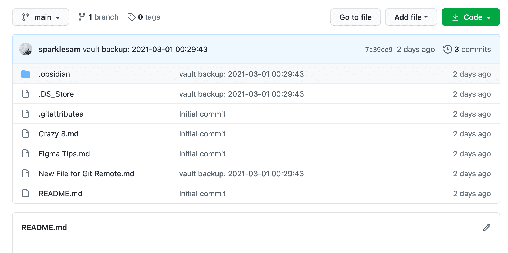Click file icon beside .DS_Store
The width and height of the screenshot is (508, 253).
click(26, 94)
